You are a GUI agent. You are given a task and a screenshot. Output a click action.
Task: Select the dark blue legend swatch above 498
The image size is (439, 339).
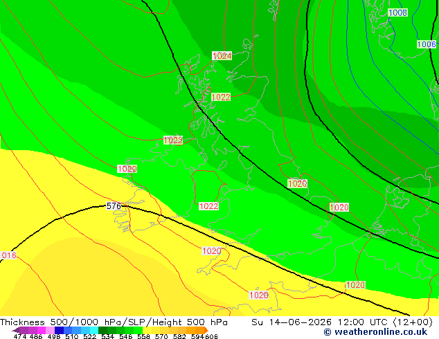pos(59,330)
